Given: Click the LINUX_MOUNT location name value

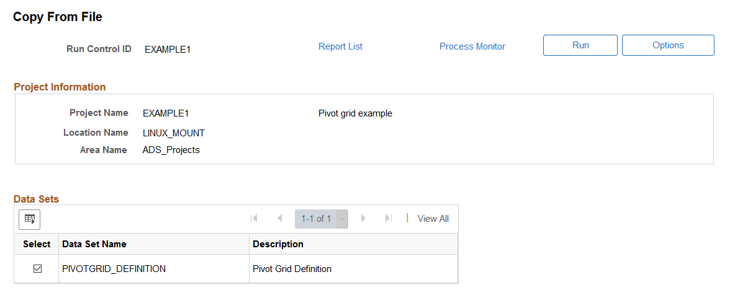Looking at the screenshot, I should pos(173,133).
